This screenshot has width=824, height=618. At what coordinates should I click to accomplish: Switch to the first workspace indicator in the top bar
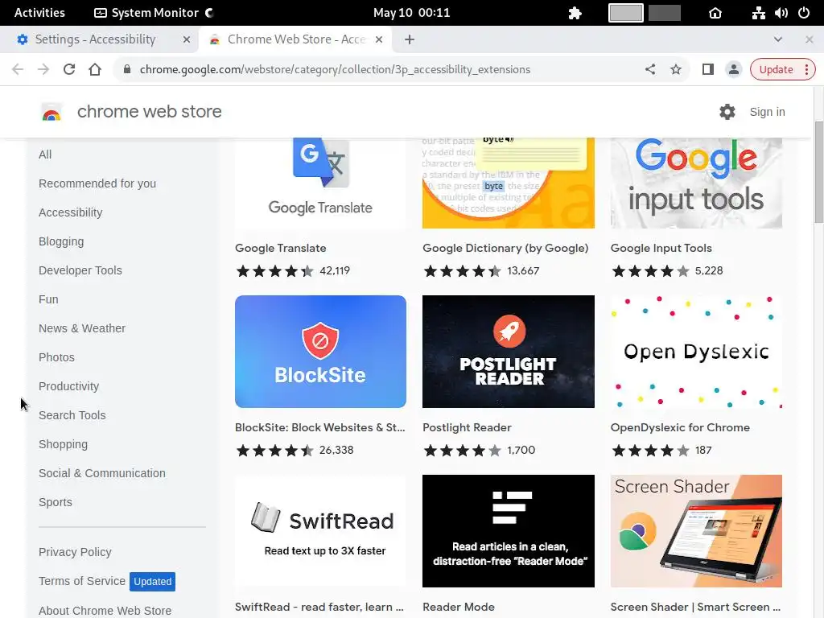click(625, 13)
